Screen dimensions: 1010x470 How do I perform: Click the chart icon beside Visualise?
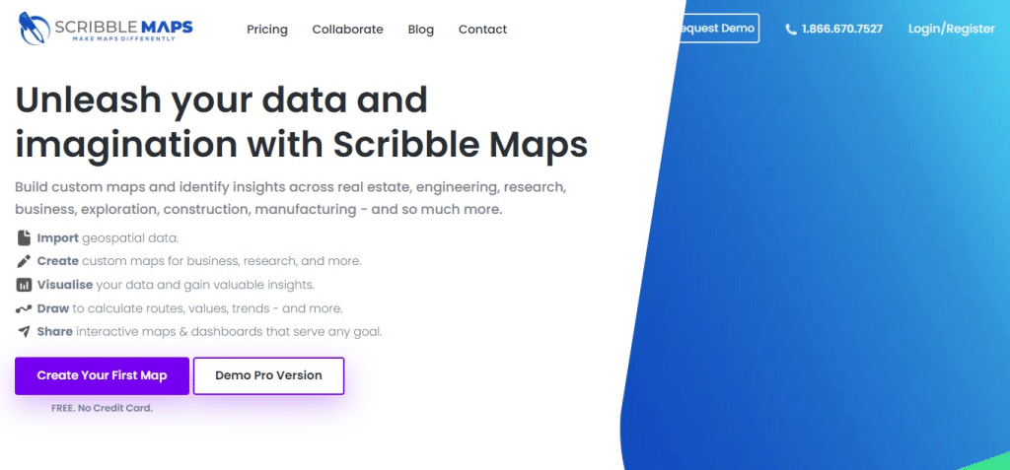[24, 285]
